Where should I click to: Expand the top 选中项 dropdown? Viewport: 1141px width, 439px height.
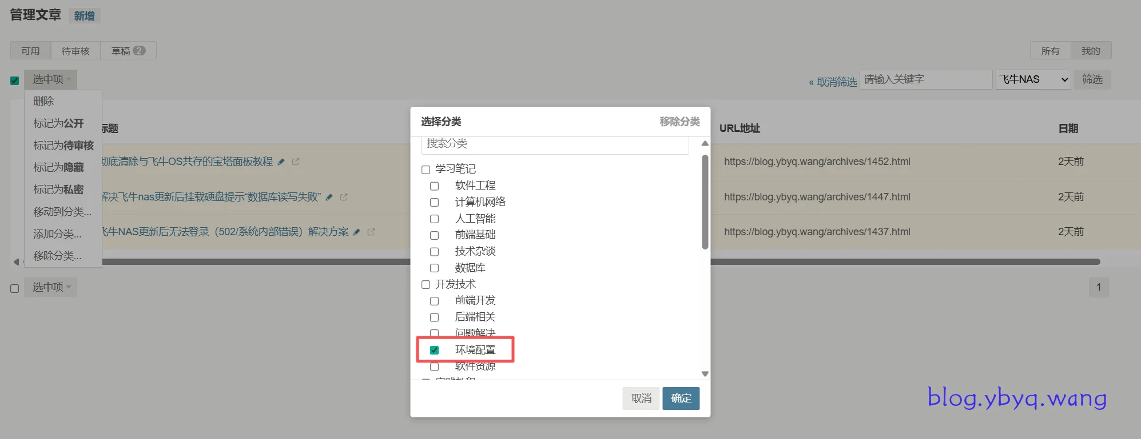[x=51, y=79]
